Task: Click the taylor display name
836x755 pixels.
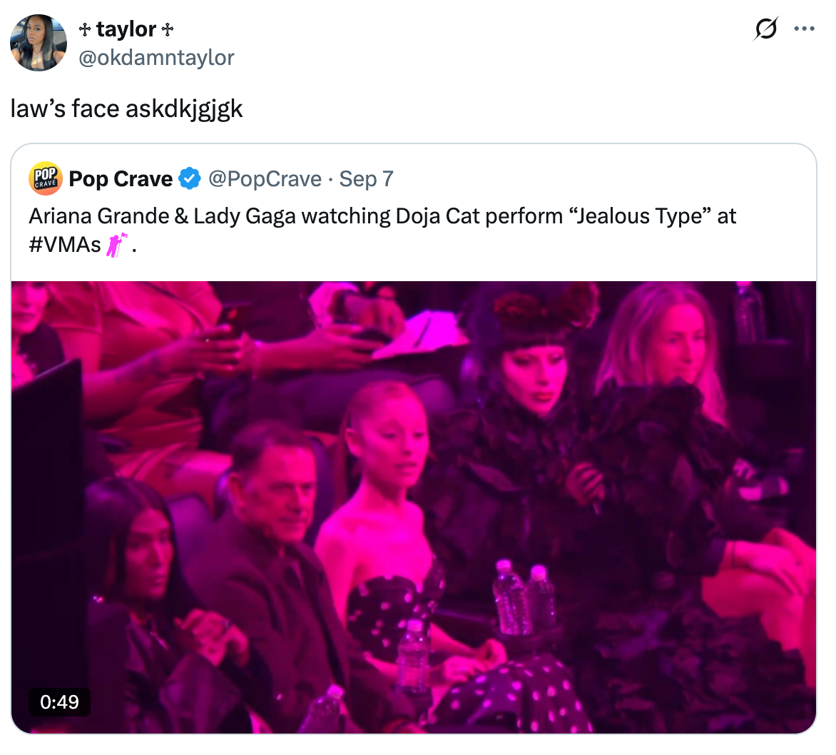Action: (126, 29)
